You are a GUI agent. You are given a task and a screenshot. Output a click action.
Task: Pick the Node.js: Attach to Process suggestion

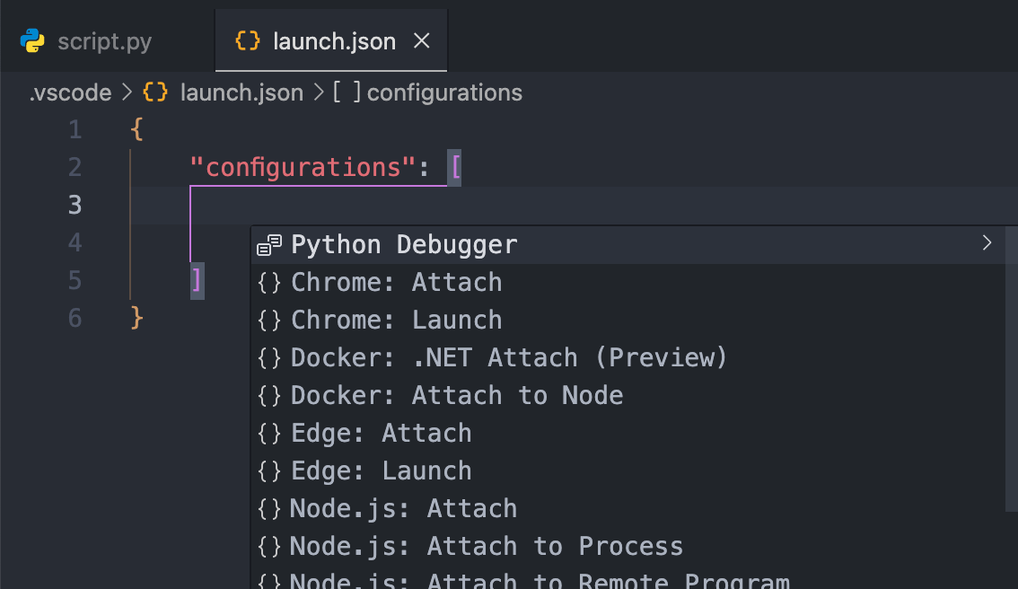(486, 547)
